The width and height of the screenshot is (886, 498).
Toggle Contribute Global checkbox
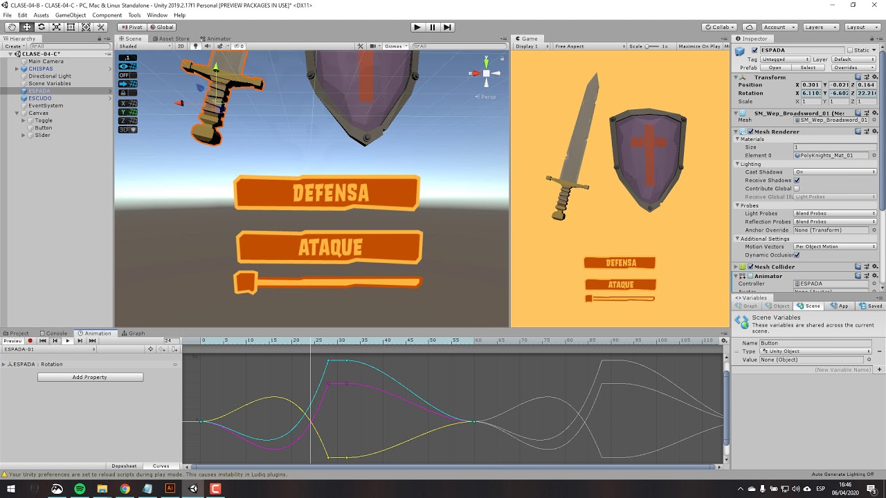(x=797, y=188)
